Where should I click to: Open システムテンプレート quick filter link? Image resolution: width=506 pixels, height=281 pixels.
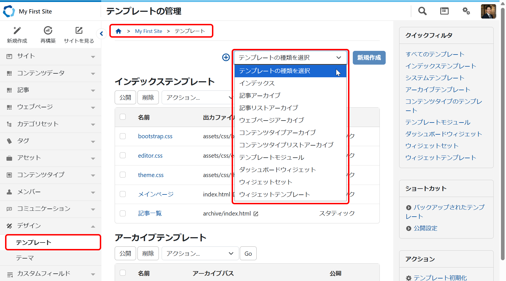[x=435, y=78]
